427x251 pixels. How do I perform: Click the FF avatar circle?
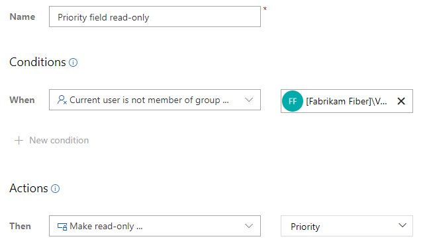[x=293, y=101]
